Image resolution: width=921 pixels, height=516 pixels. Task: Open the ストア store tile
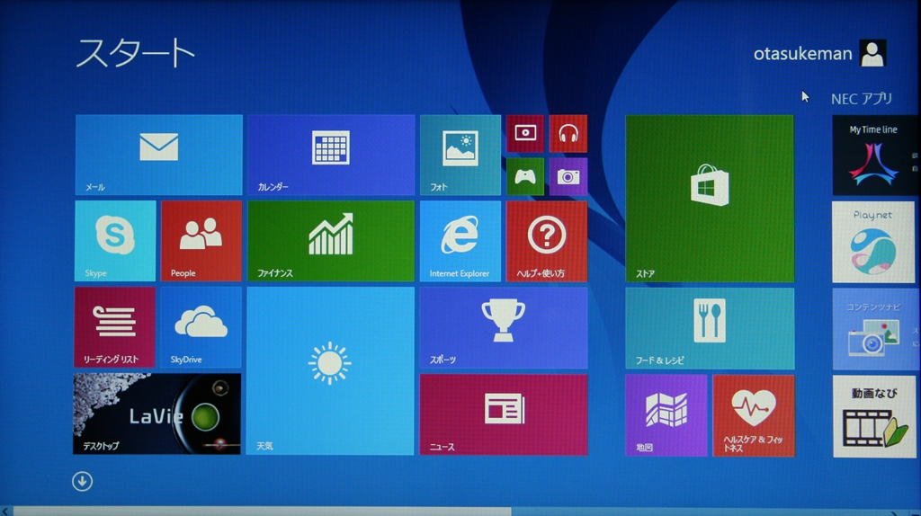[710, 199]
